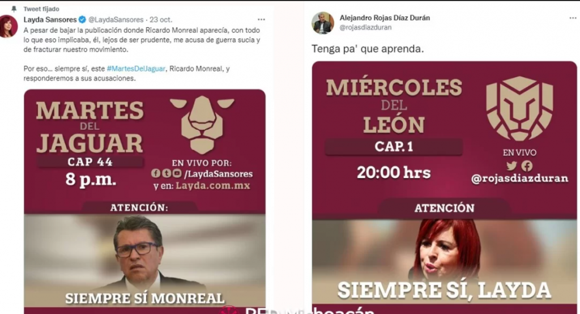Click the Facebook icon on León poster
580x314 pixels.
527,166
